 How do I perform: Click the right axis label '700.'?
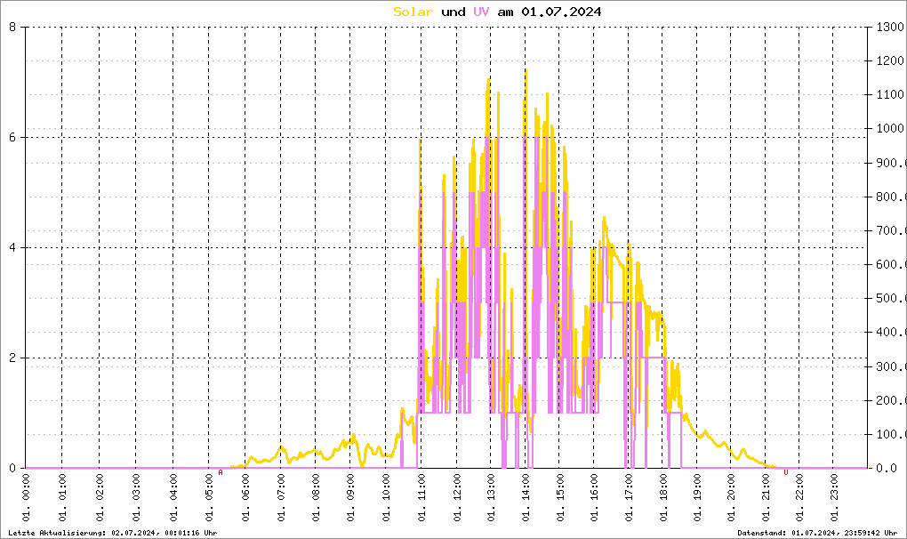point(890,230)
